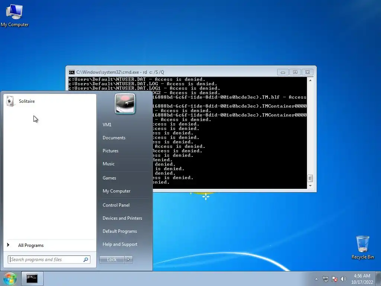Open the clock showing 4:56 AM

362,279
